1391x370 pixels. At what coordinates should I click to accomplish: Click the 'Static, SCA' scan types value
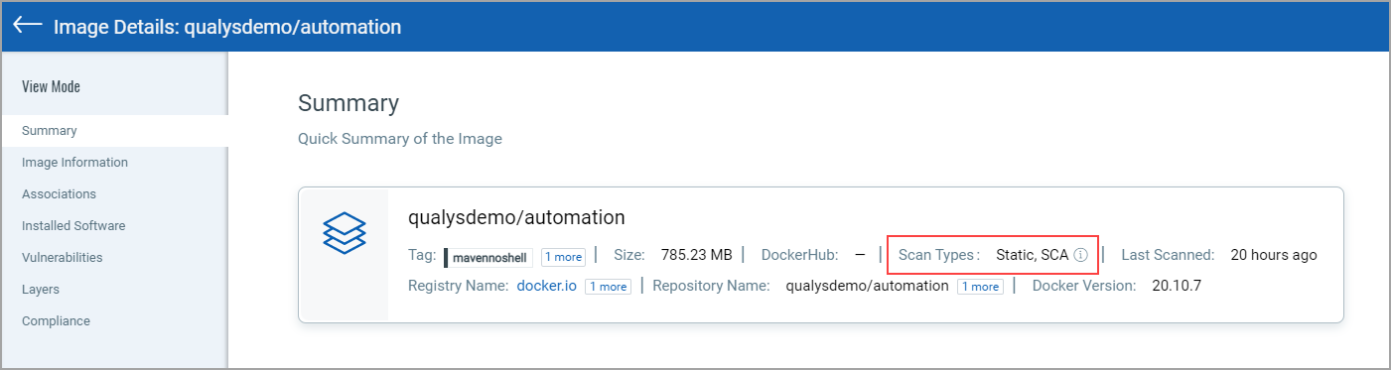1033,255
